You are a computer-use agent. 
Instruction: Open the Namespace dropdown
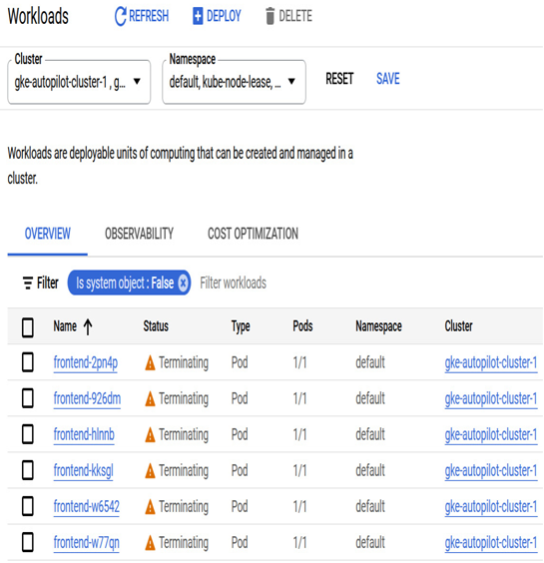tap(235, 82)
